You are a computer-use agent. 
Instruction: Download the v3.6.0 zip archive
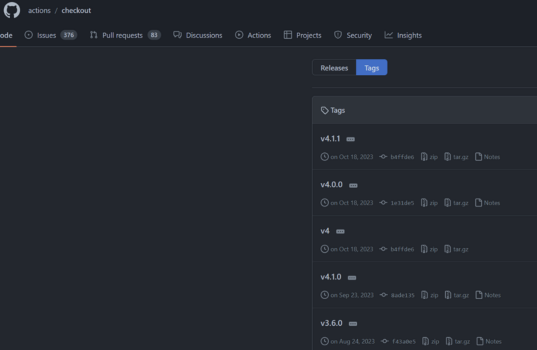click(431, 341)
